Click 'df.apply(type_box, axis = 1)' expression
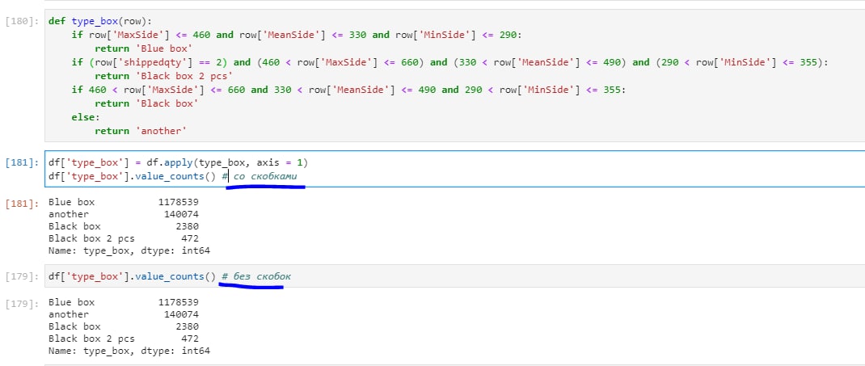The height and width of the screenshot is (366, 865). click(226, 162)
